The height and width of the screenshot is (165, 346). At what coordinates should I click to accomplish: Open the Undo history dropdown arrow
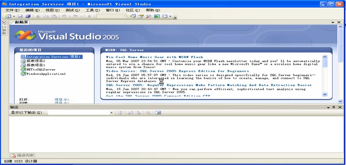(x=70, y=16)
